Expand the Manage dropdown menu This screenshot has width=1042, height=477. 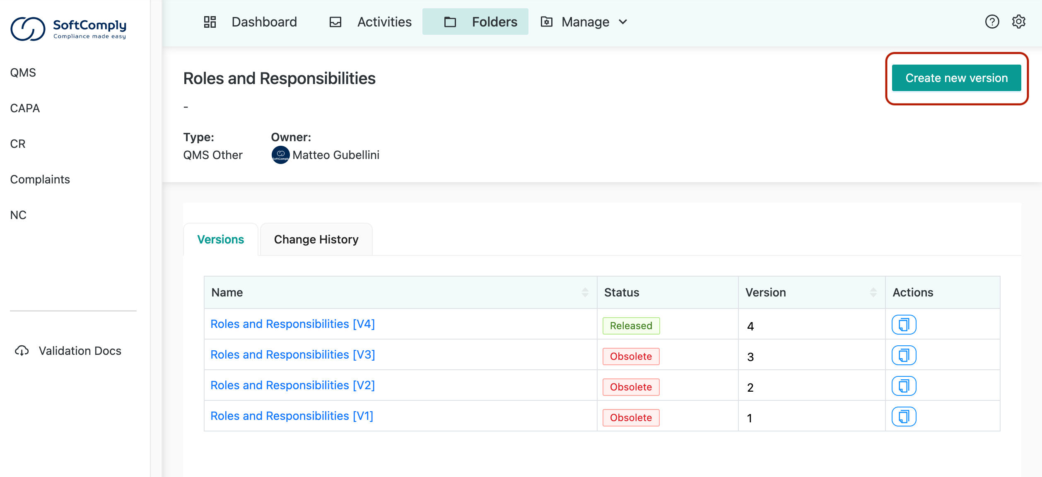[x=585, y=22]
